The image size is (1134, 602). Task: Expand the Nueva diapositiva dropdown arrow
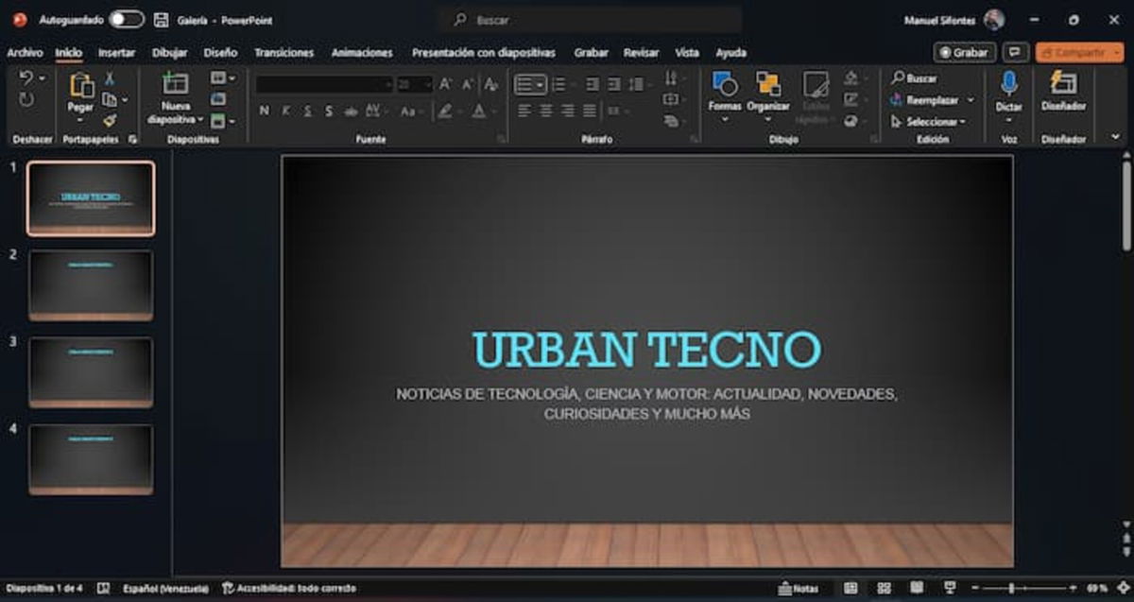click(198, 119)
